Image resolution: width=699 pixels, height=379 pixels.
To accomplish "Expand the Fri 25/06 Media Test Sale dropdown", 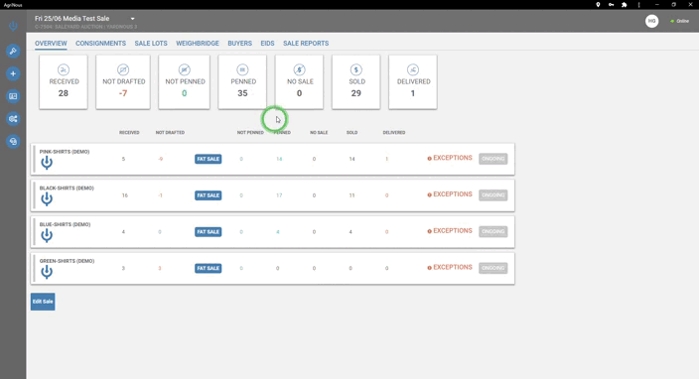I will pos(132,19).
